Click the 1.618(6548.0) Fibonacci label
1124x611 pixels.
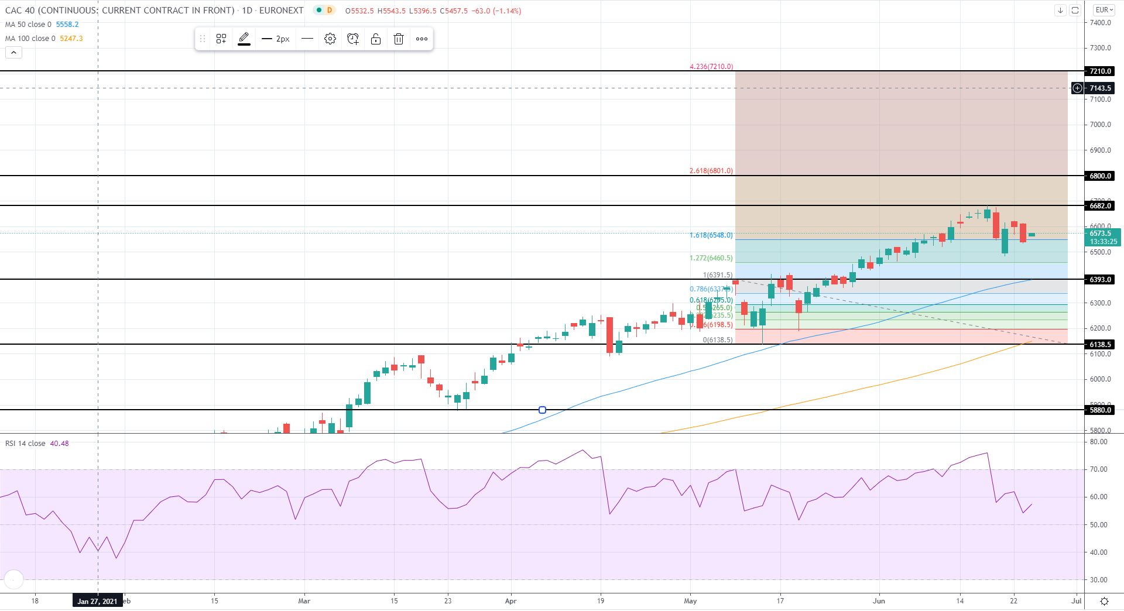(x=711, y=235)
